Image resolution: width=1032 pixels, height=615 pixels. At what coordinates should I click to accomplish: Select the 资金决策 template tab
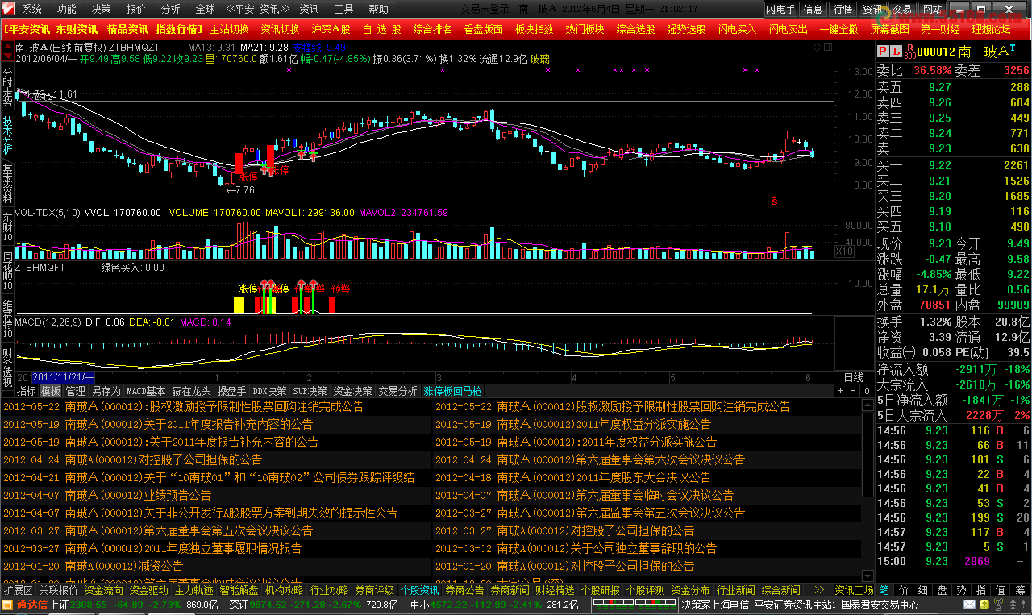coord(352,391)
